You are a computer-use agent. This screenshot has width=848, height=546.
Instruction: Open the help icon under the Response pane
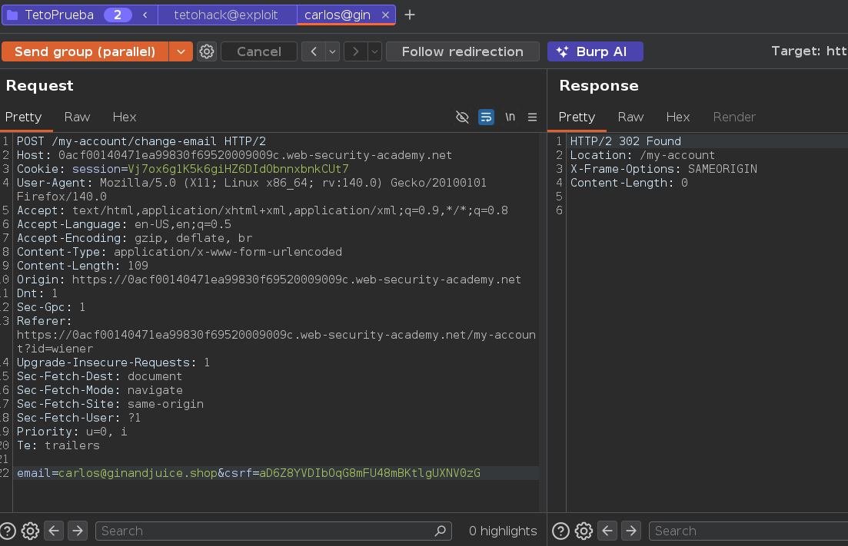560,531
